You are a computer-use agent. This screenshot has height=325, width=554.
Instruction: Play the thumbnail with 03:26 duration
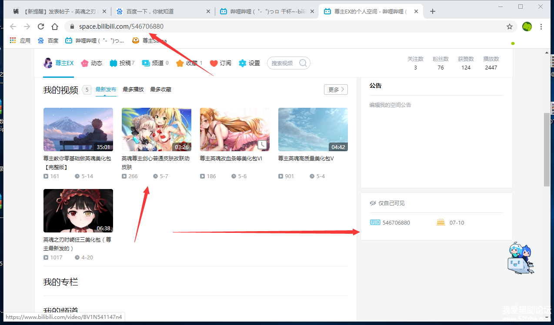click(157, 129)
